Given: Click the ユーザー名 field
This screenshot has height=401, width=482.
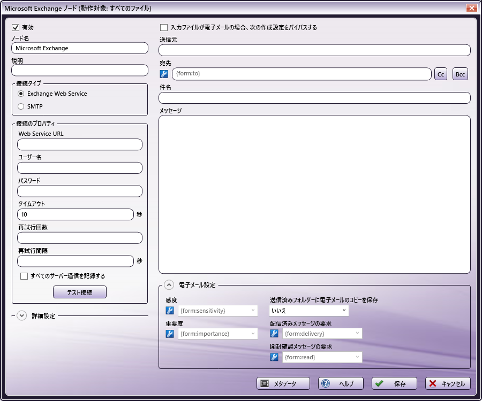Looking at the screenshot, I should coord(80,168).
